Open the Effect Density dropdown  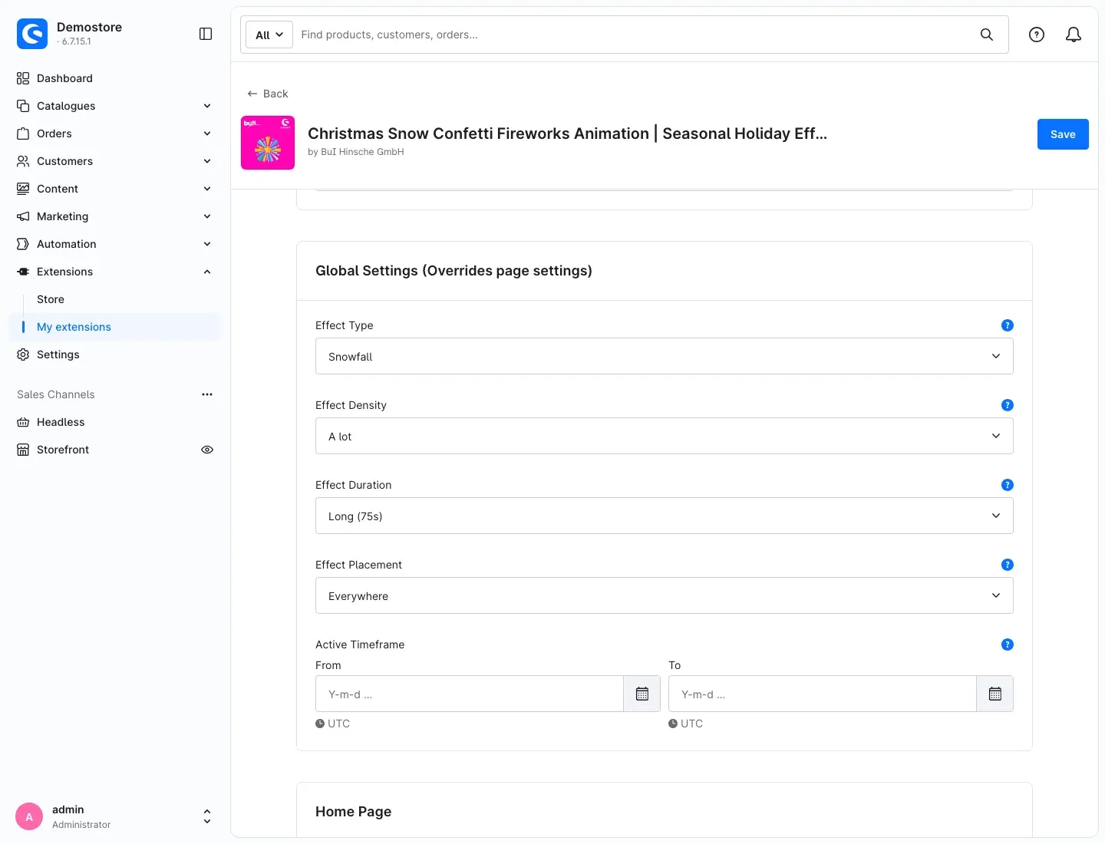[x=665, y=436]
